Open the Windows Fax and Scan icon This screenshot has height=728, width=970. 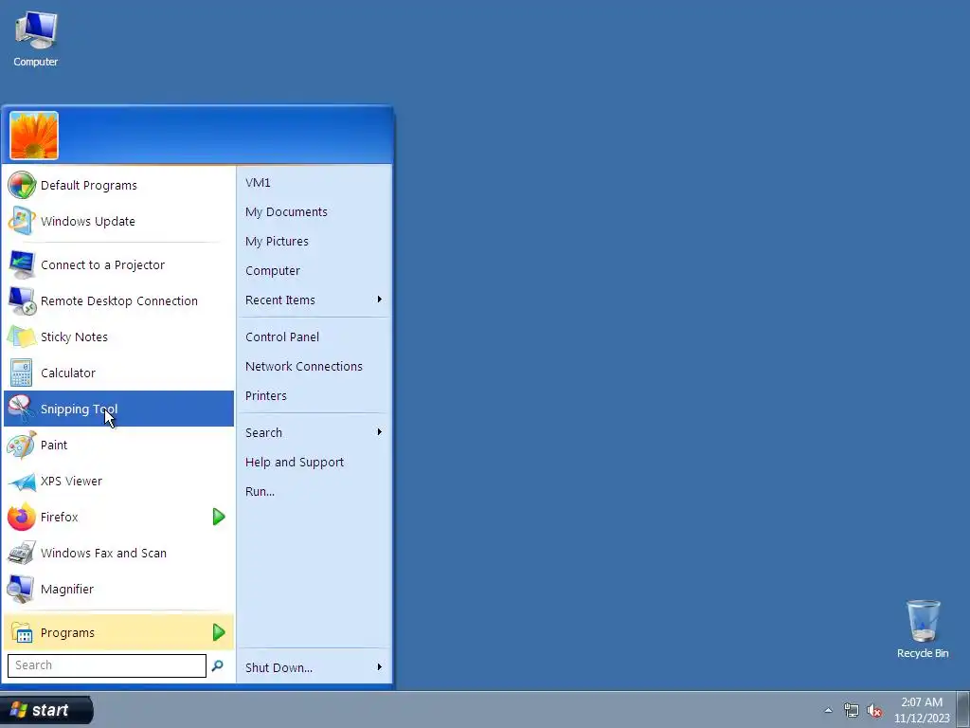(22, 553)
